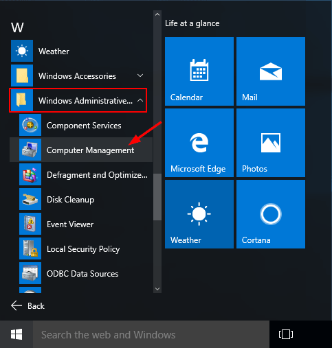Image resolution: width=332 pixels, height=348 pixels.
Task: Click the ODBC Data Sources icon
Action: [30, 273]
